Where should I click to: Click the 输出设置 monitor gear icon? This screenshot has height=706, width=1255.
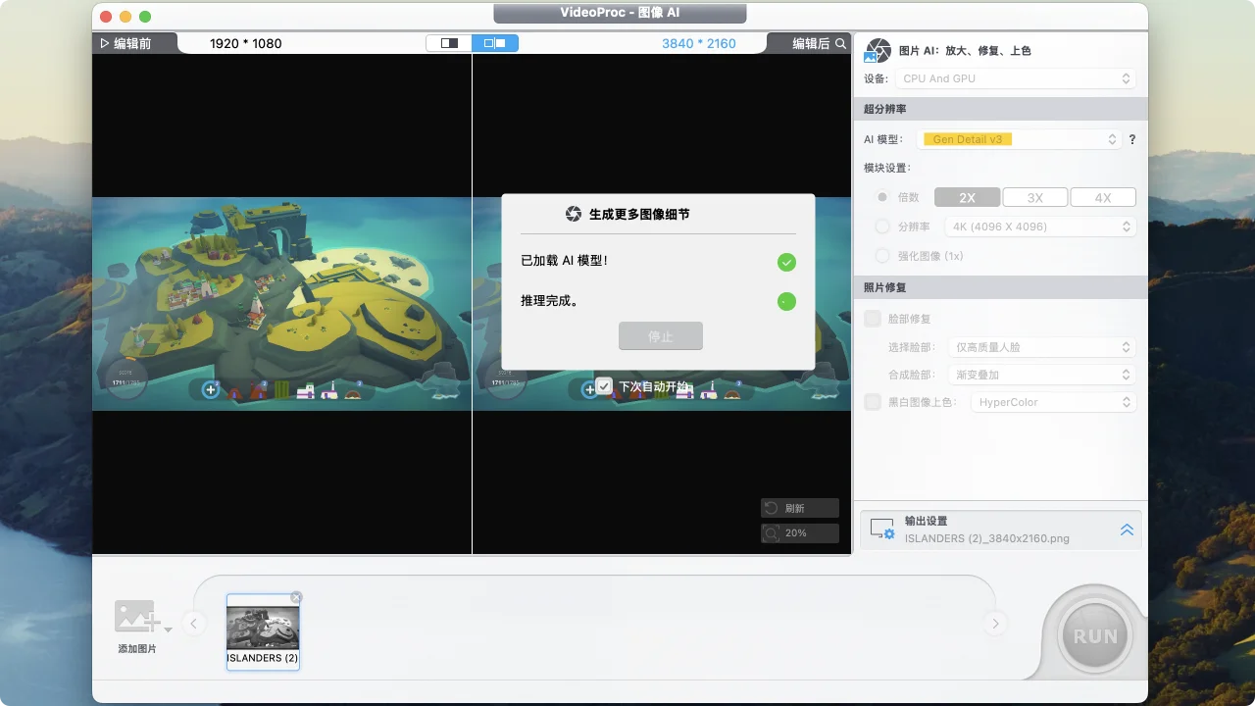pos(882,529)
